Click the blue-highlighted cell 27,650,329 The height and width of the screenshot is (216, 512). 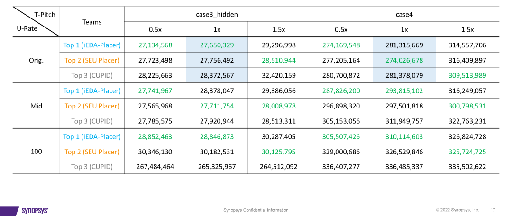[217, 45]
